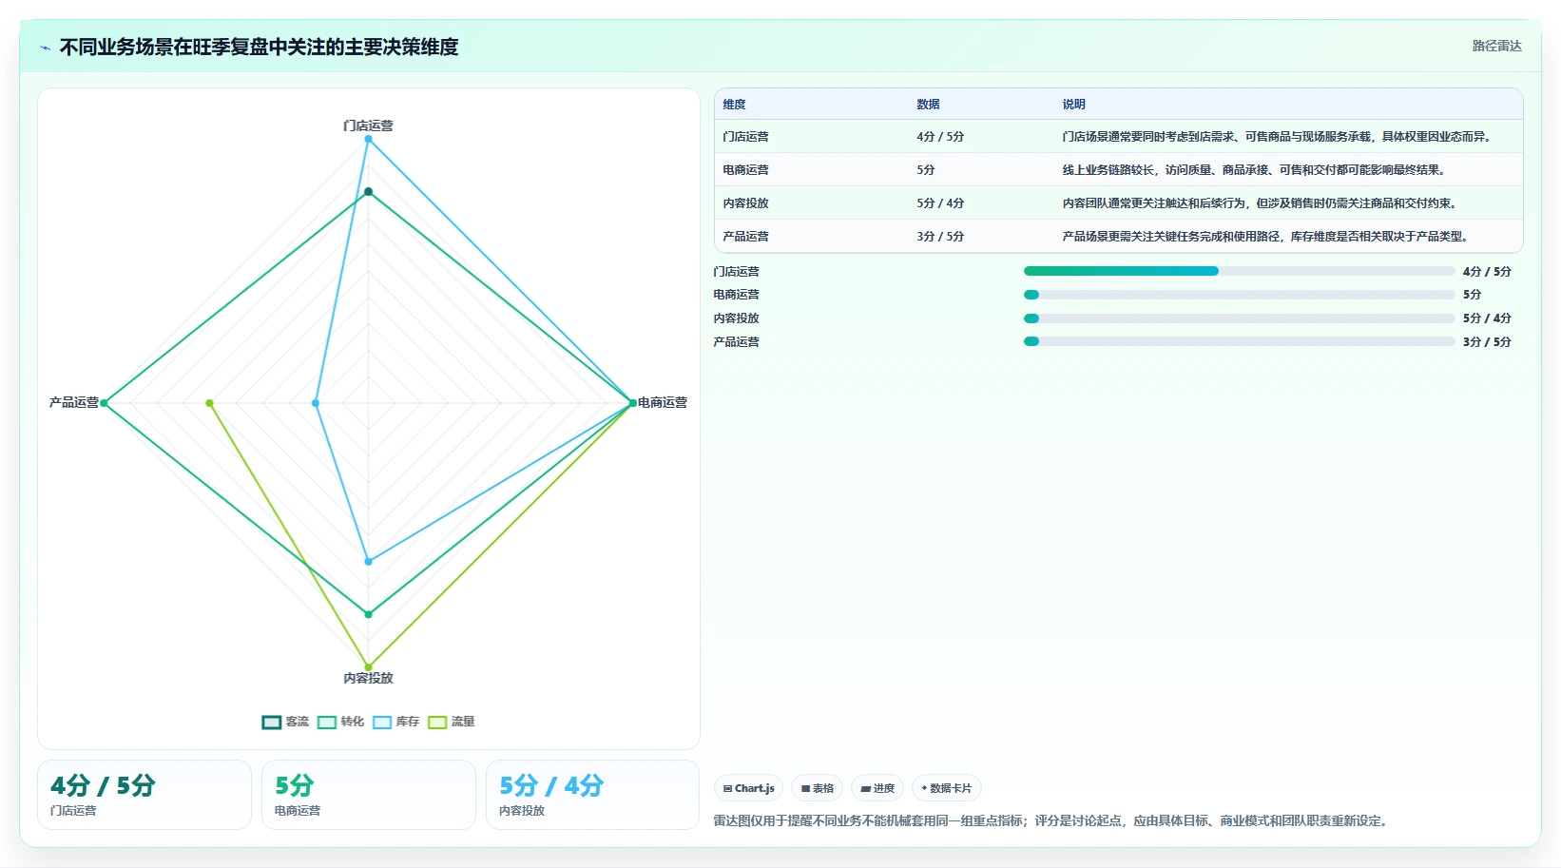Click the 电商运营 progress bar
The height and width of the screenshot is (868, 1561).
[x=1239, y=295]
